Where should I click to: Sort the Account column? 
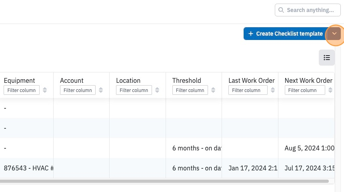101,90
